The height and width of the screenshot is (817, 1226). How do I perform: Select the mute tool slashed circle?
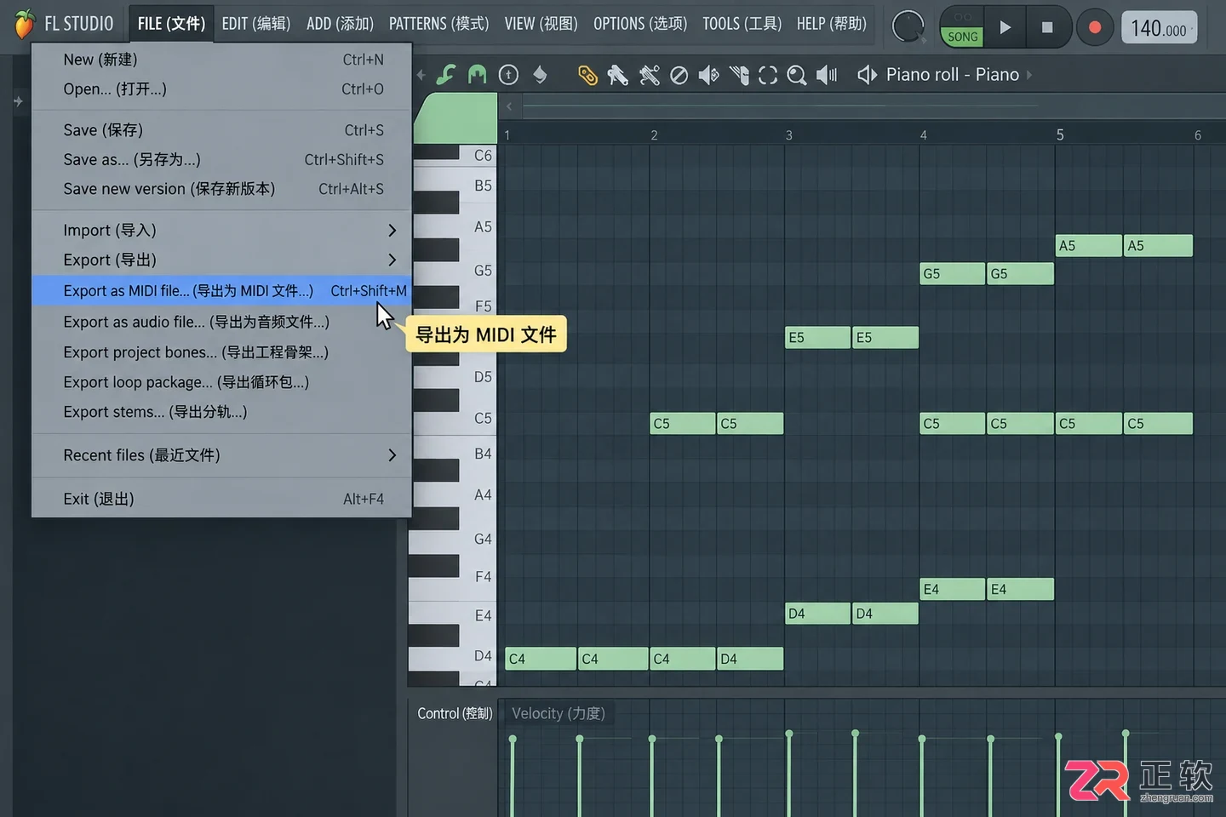[x=679, y=75]
